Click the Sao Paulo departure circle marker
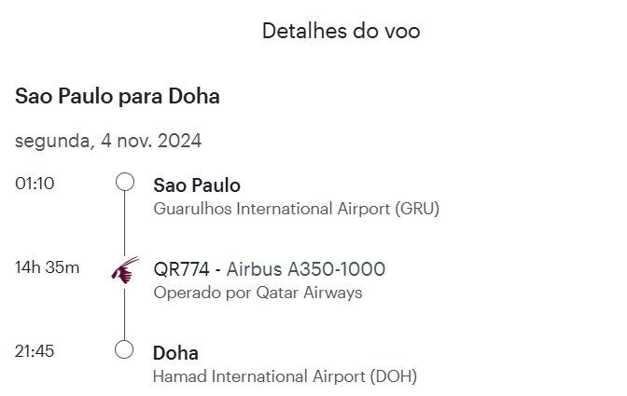The image size is (627, 396). [125, 182]
